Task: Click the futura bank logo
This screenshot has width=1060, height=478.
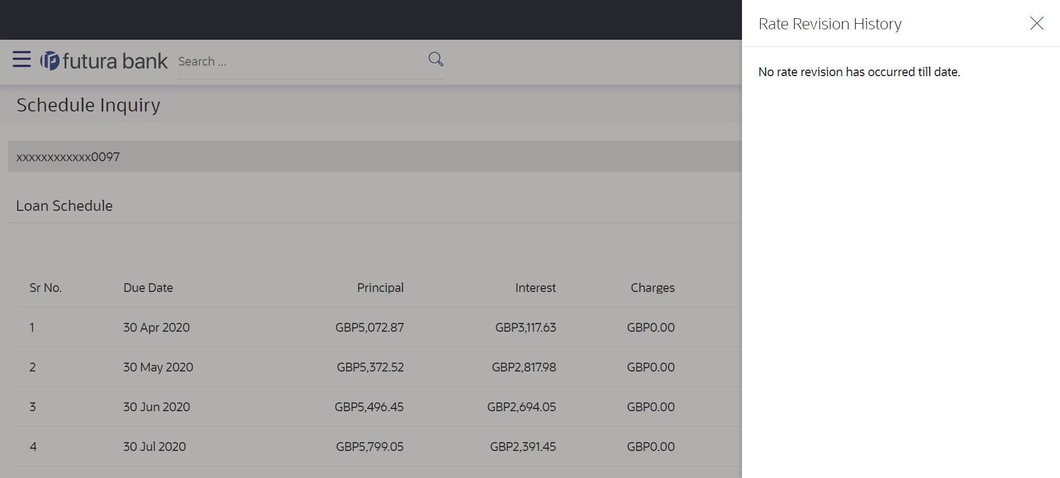Action: coord(104,61)
